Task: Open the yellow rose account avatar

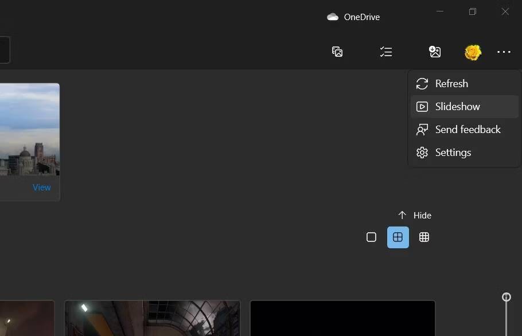Action: click(473, 52)
